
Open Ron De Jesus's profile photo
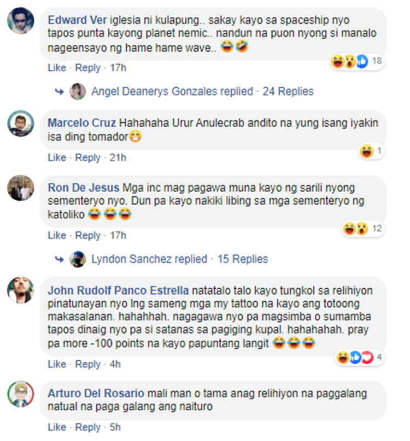(21, 188)
